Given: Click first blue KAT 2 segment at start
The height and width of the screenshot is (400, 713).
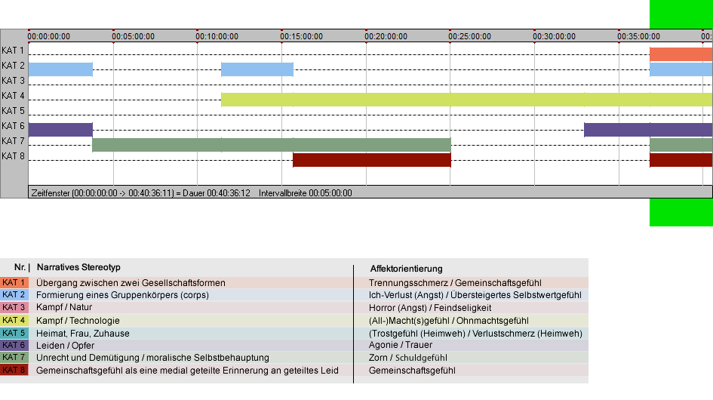Looking at the screenshot, I should [x=60, y=69].
